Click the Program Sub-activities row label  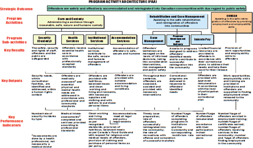click(14, 40)
